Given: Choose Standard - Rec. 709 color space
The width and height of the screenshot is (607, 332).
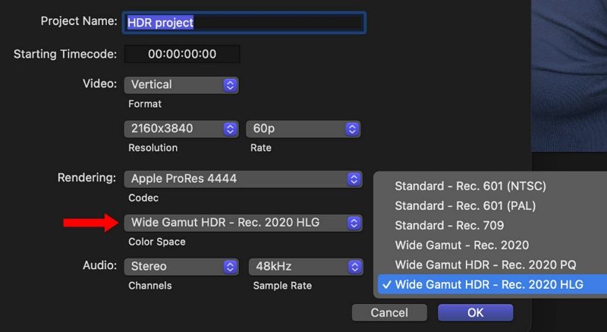Looking at the screenshot, I should [492, 225].
